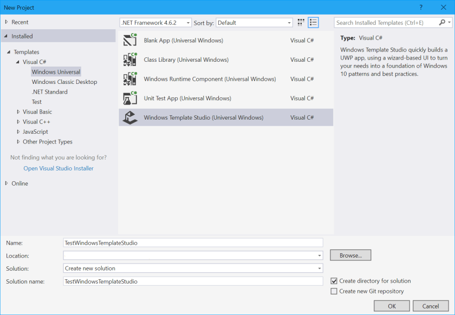Screen dimensions: 455x315
Task: Enable Create new Git repository
Action: 334,291
